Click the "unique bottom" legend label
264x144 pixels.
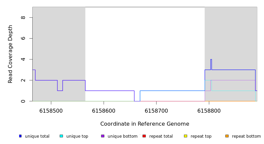(x=122, y=136)
